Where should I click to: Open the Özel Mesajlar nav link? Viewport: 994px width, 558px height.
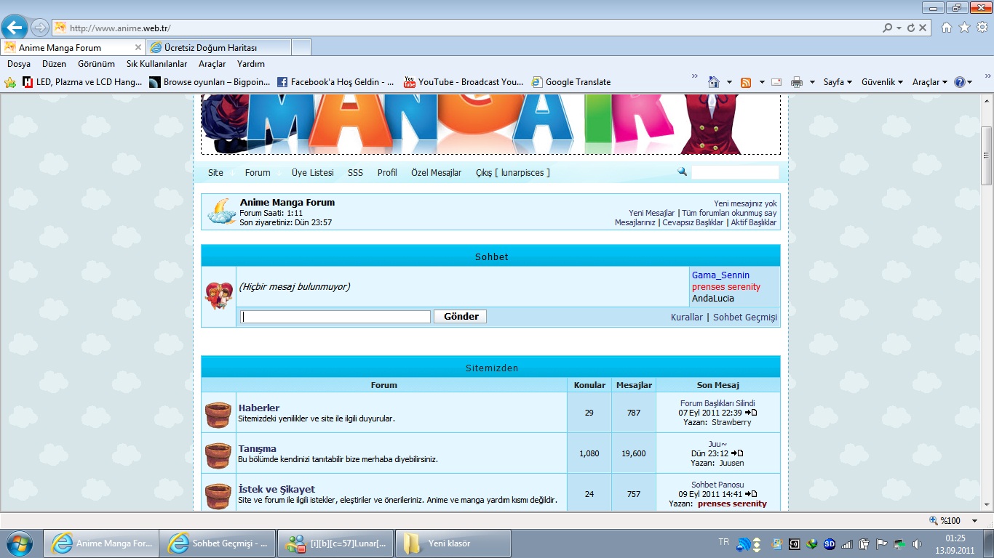tap(436, 173)
